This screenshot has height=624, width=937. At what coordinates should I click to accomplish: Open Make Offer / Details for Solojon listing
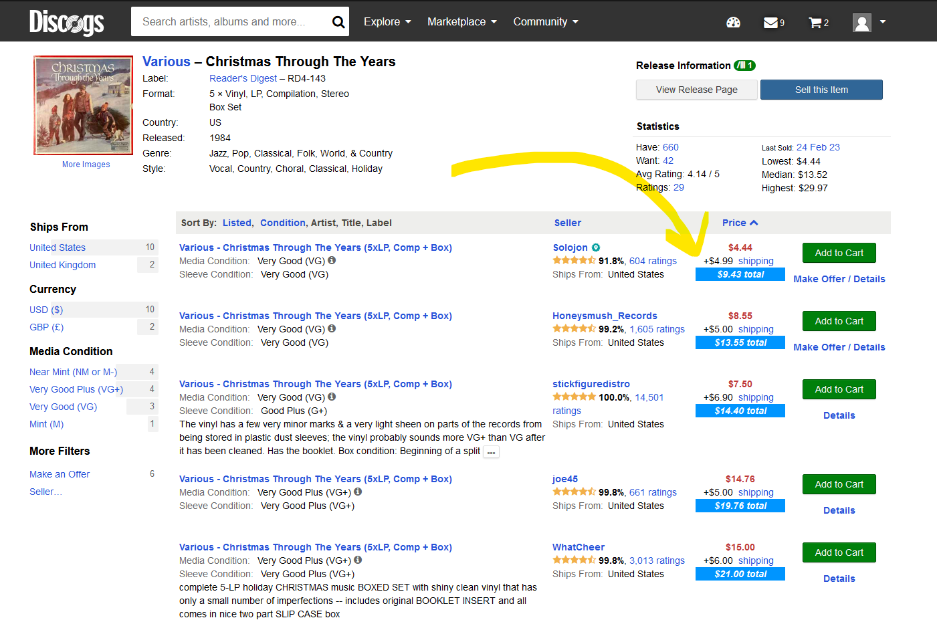[839, 279]
